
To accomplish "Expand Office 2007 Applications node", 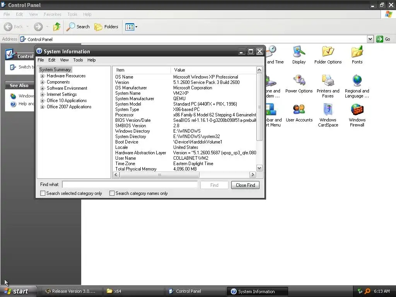I will tap(43, 107).
